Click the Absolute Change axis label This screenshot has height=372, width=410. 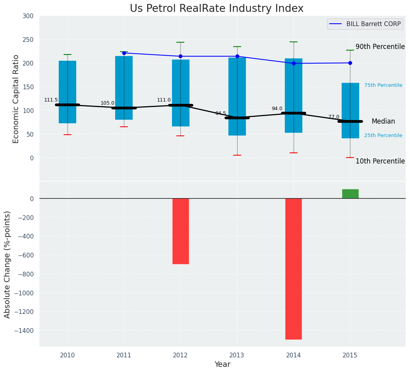(x=7, y=264)
